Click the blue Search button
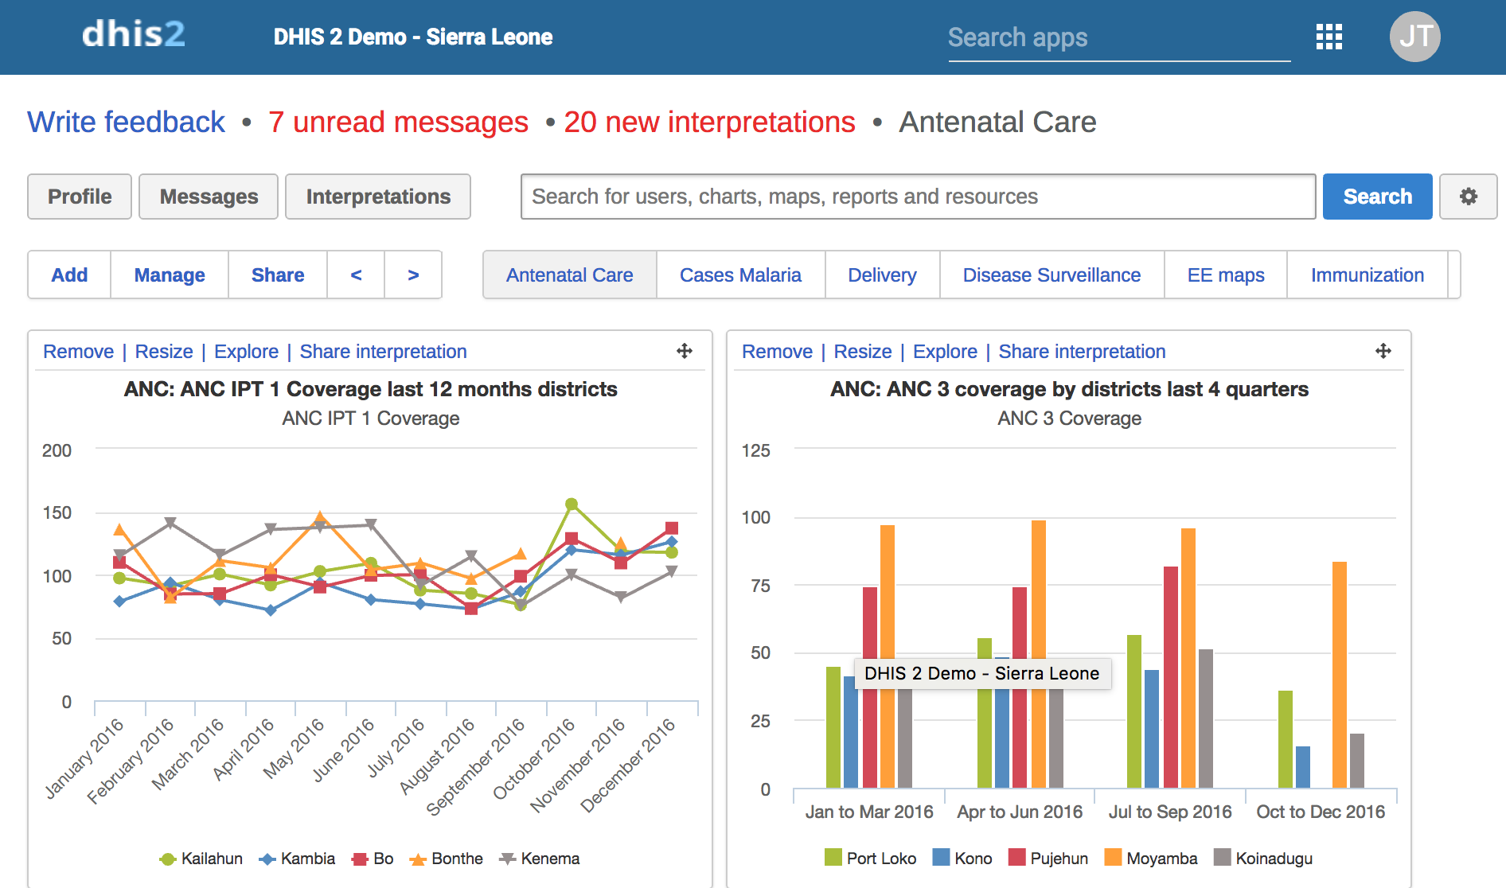 coord(1377,197)
